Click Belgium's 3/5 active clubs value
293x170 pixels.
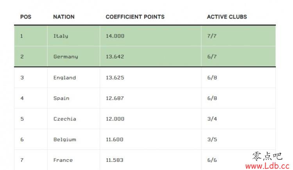pyautogui.click(x=212, y=140)
